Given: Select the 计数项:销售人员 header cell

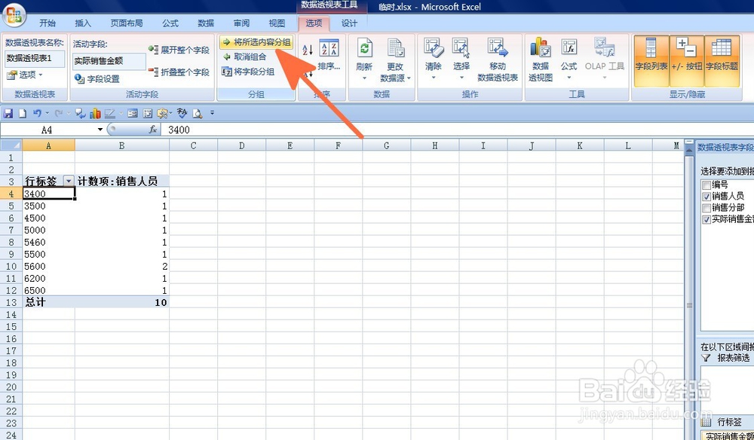Looking at the screenshot, I should pyautogui.click(x=122, y=181).
